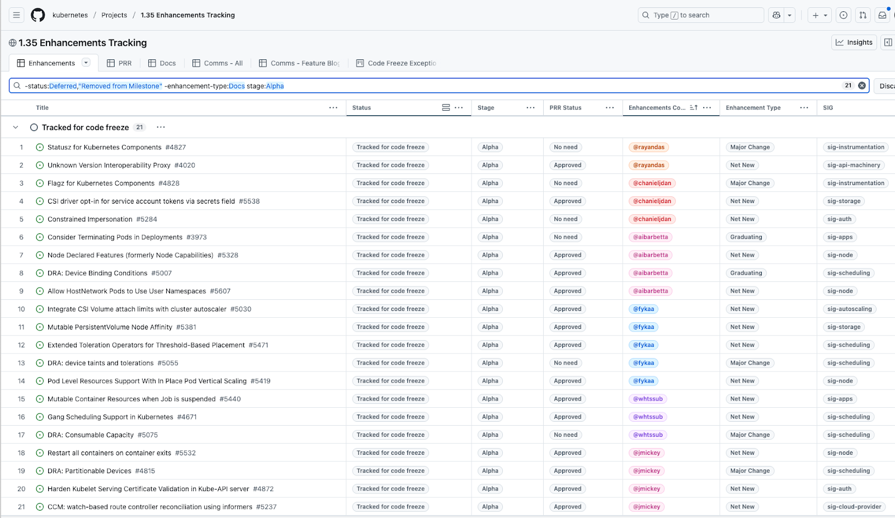Click Tracked for code freeze status in Harden Kubelet row
Image resolution: width=895 pixels, height=518 pixels.
tap(390, 489)
